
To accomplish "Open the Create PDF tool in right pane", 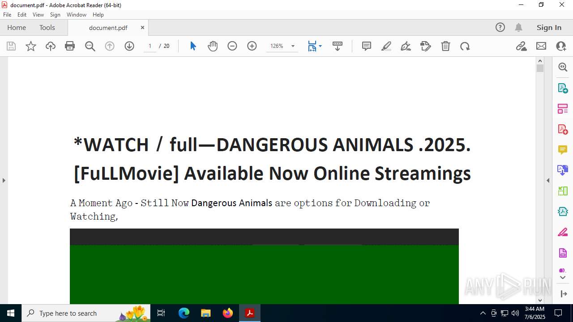I will click(x=563, y=129).
